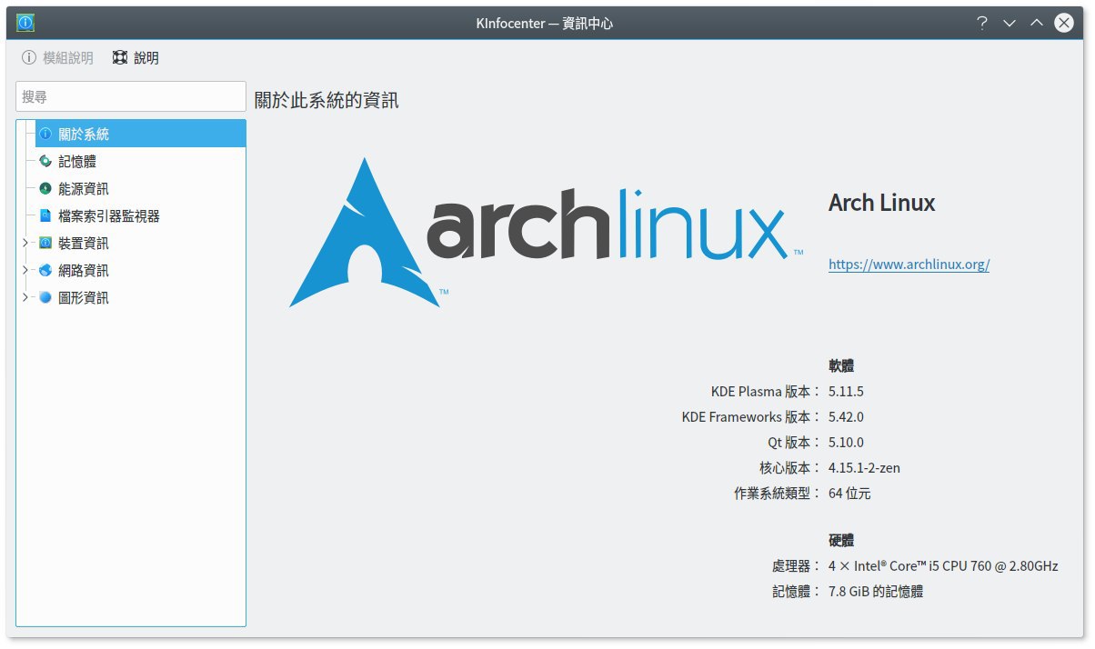Click in the 搜尋 search field

point(131,96)
